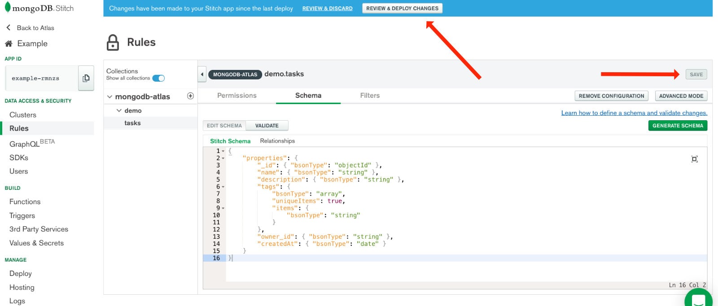Select the Edit Schema mode button
Viewport: 718px width, 306px height.
(x=224, y=126)
